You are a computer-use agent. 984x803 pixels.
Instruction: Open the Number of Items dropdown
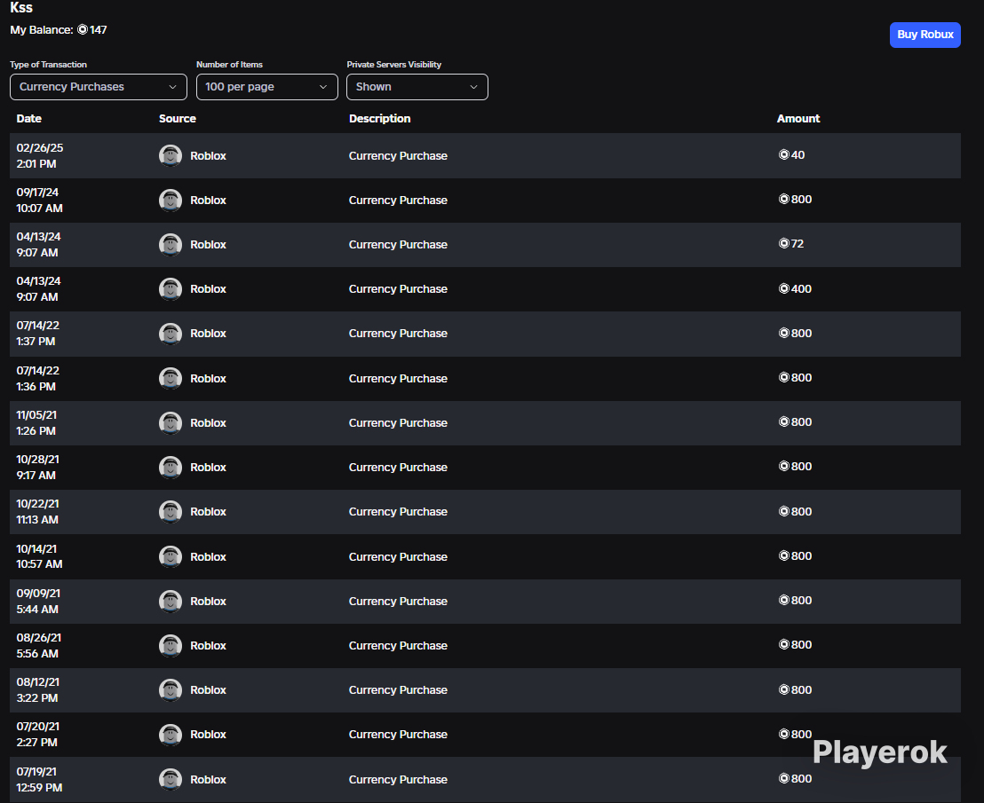266,87
